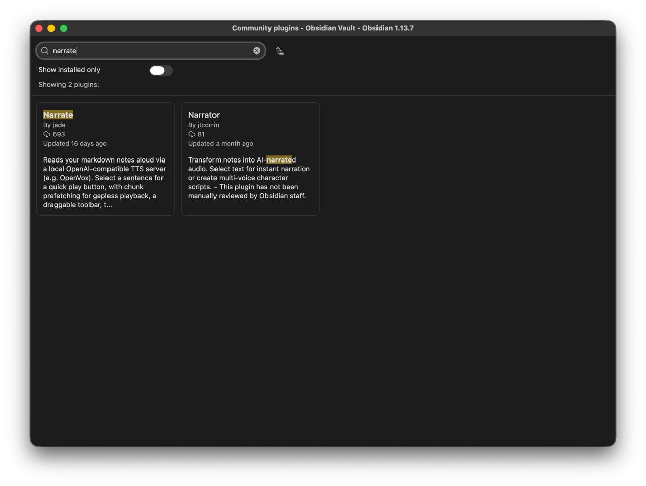Click download count 593
This screenshot has width=646, height=486.
59,134
